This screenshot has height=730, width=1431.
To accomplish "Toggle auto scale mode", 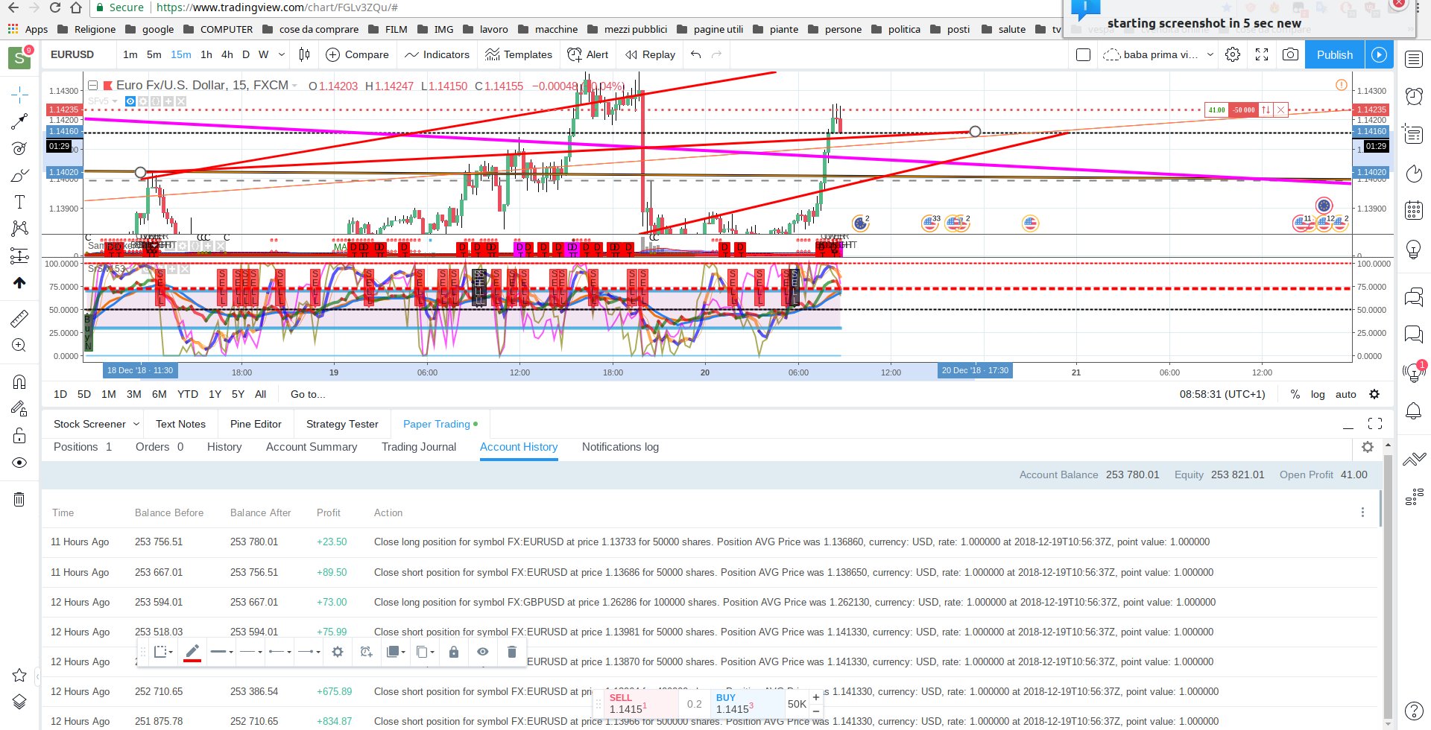I will tap(1346, 394).
